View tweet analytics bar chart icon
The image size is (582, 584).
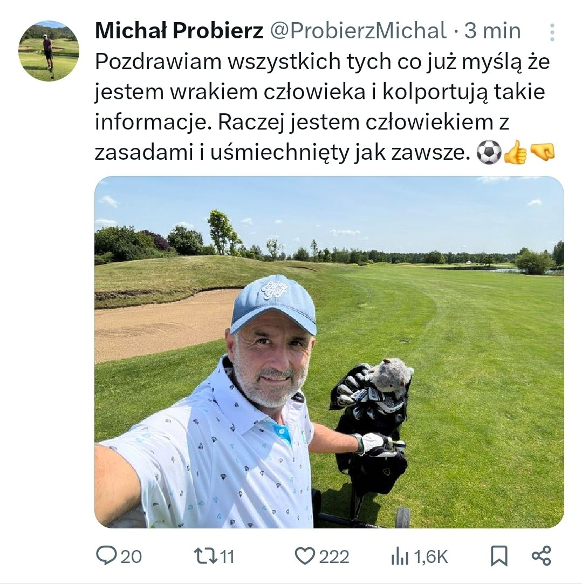400,556
